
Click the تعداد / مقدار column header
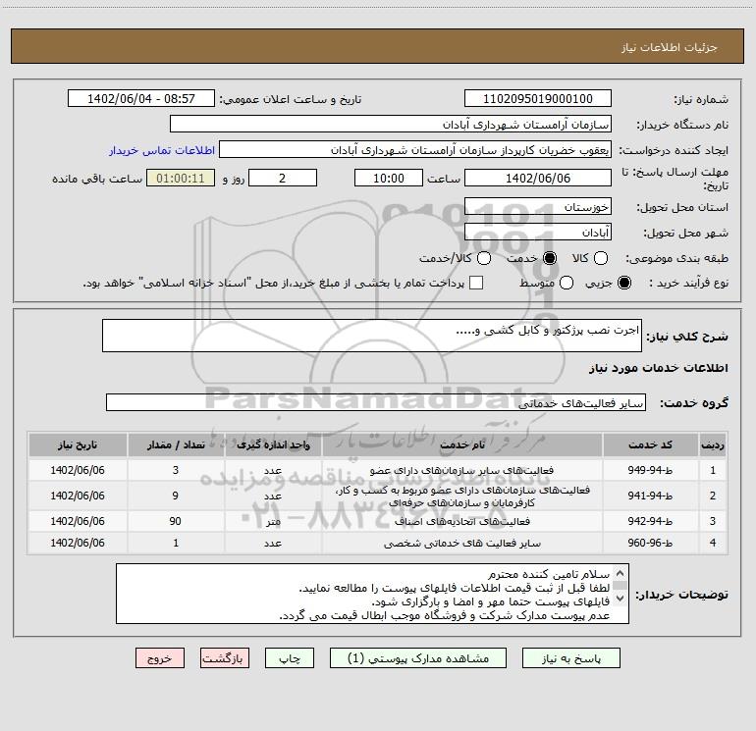pyautogui.click(x=176, y=444)
